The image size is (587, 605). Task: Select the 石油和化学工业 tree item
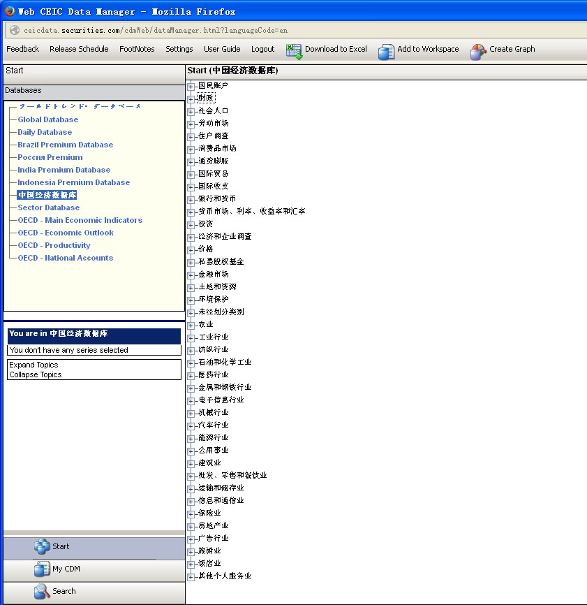pos(225,363)
